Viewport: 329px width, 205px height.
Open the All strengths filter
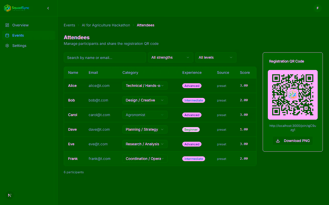point(171,57)
